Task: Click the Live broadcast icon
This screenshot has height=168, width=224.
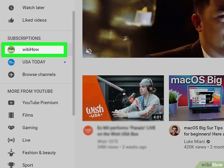Action: point(11,140)
